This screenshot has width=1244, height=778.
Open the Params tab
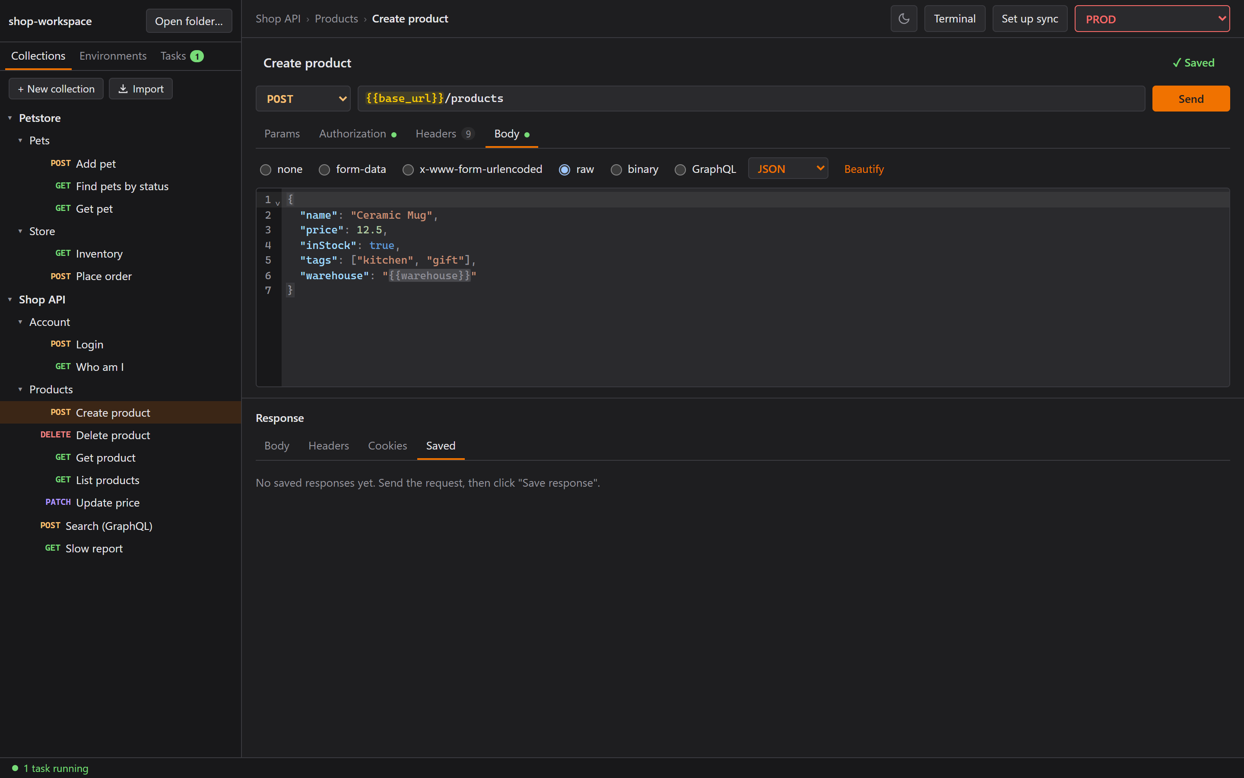coord(282,134)
